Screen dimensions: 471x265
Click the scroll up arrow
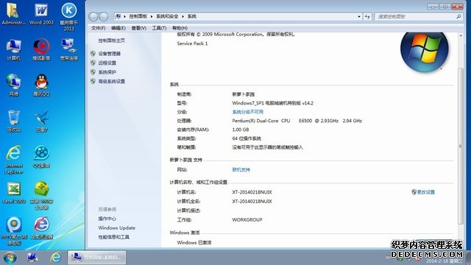point(461,35)
